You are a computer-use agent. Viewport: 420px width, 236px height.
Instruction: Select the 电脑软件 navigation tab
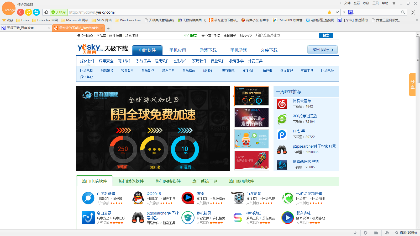[x=147, y=50]
